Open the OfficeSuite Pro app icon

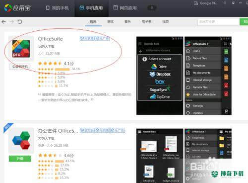coord(21,49)
